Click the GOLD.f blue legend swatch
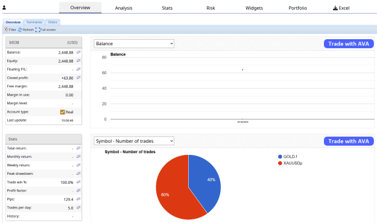The image size is (377, 223). [x=280, y=157]
